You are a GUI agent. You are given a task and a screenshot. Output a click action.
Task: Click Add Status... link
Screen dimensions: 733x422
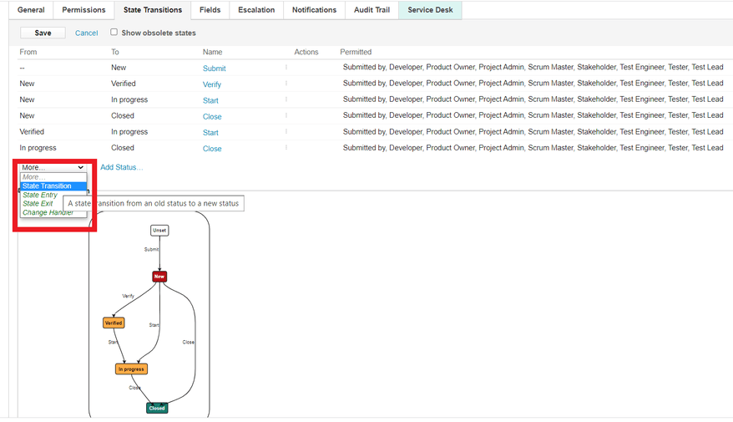pyautogui.click(x=121, y=167)
